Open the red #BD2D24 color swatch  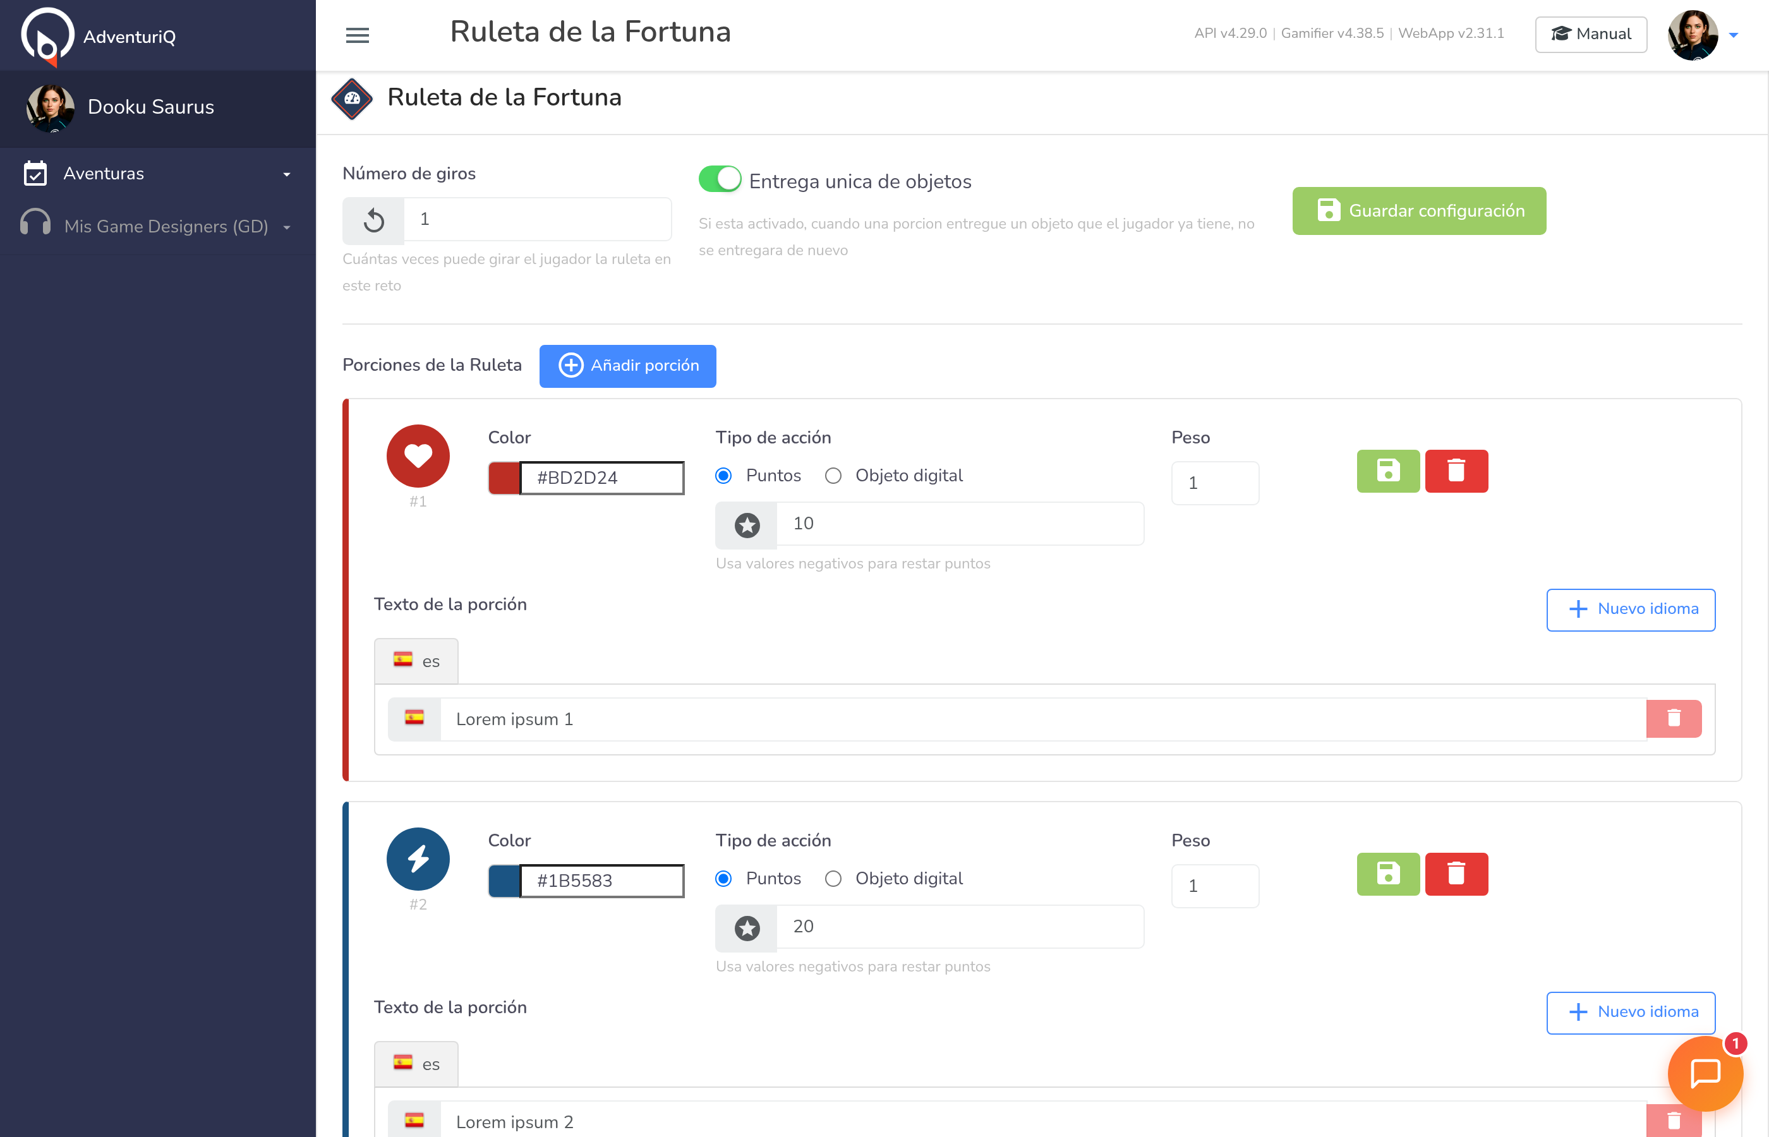504,478
